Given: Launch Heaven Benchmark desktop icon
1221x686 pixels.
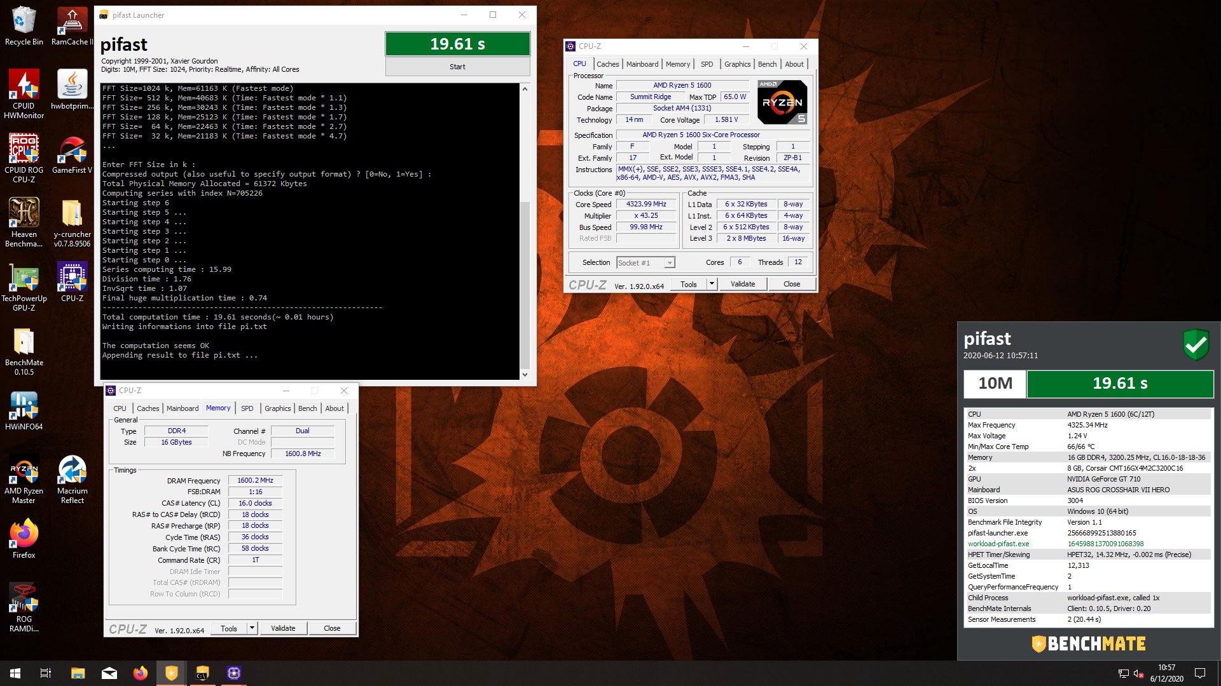Looking at the screenshot, I should point(24,222).
